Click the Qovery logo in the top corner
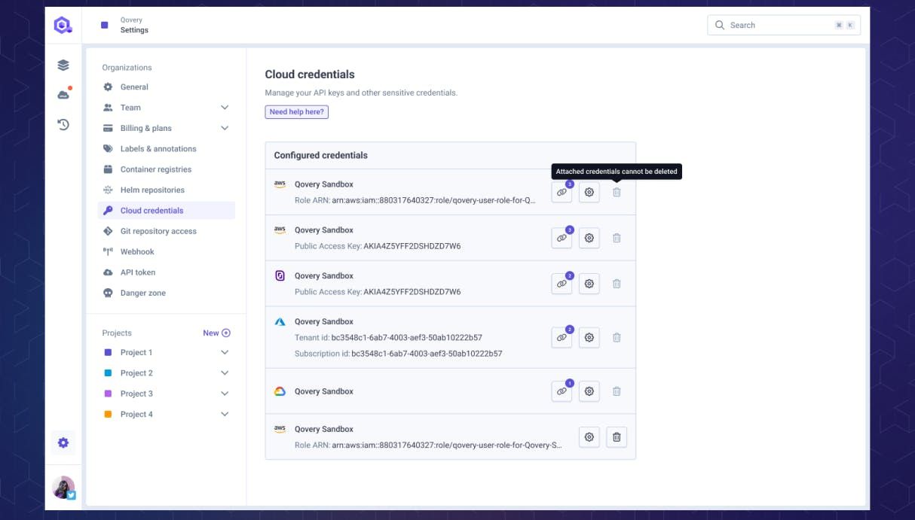The image size is (915, 520). point(64,24)
